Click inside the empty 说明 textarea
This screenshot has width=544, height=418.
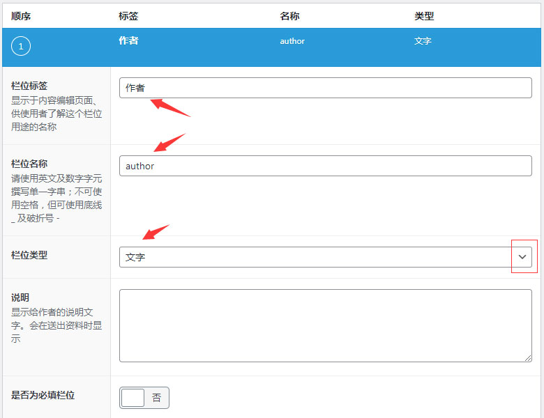(x=325, y=325)
